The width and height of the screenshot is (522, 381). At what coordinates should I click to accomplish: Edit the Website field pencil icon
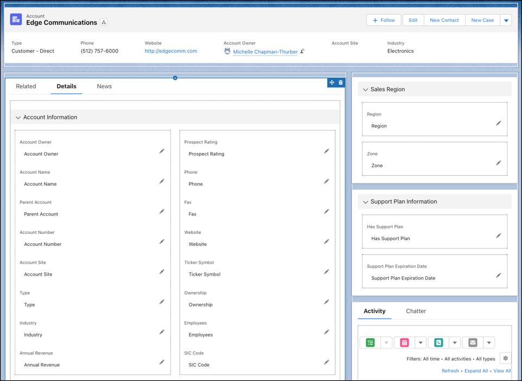(x=327, y=242)
